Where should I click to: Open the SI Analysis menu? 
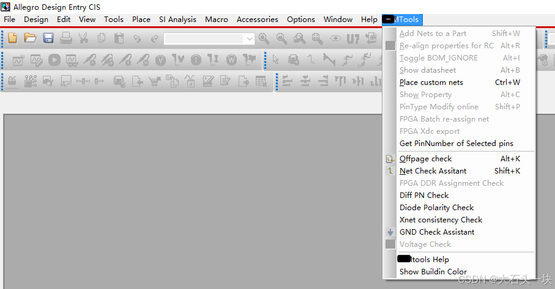[177, 20]
